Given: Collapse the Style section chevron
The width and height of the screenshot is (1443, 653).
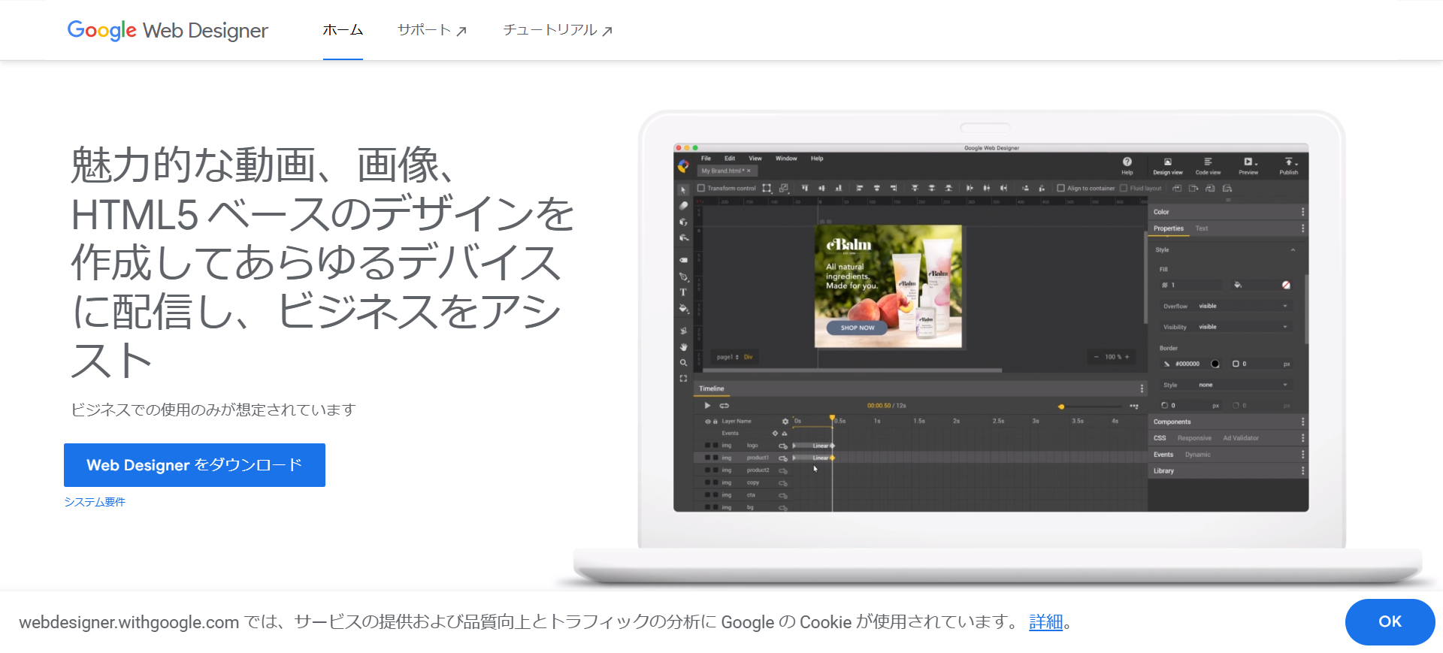Looking at the screenshot, I should point(1293,249).
